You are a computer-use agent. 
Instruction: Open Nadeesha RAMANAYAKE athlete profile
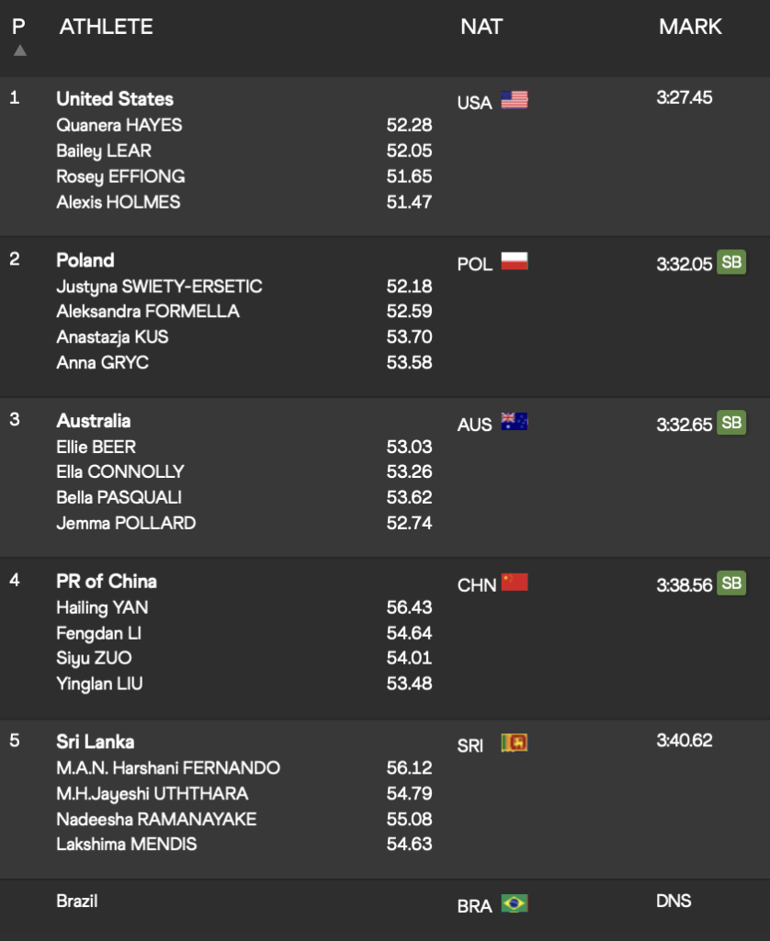coord(156,819)
